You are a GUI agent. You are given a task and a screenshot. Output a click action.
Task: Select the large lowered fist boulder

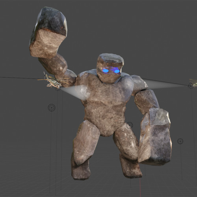pyautogui.click(x=155, y=137)
